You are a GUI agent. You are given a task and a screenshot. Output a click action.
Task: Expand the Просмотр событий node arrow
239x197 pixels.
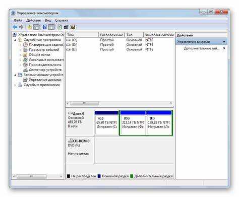pos(21,50)
